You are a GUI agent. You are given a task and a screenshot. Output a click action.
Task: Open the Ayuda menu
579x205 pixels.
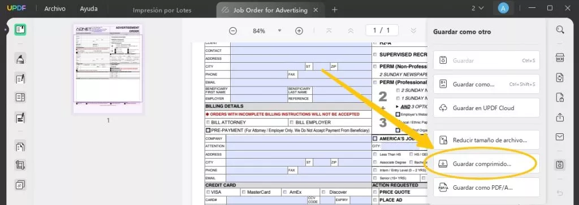(x=89, y=8)
